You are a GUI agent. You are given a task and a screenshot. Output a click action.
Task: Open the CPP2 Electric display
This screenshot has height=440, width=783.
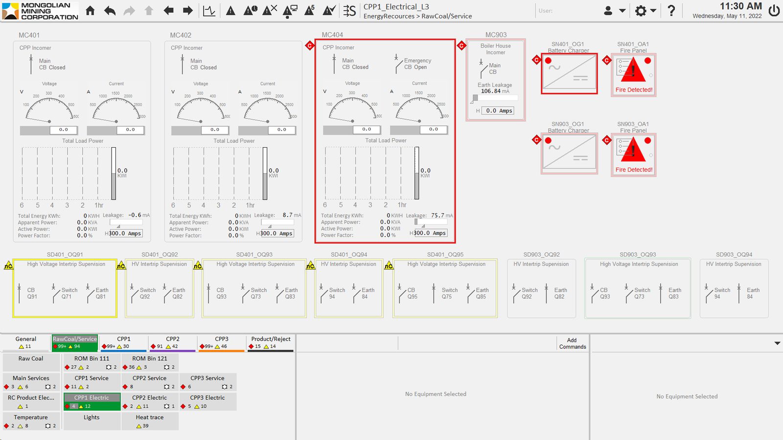pos(150,402)
